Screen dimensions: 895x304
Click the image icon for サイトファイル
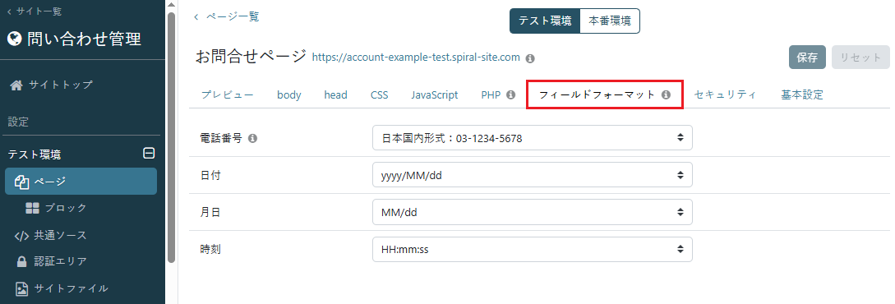[21, 288]
